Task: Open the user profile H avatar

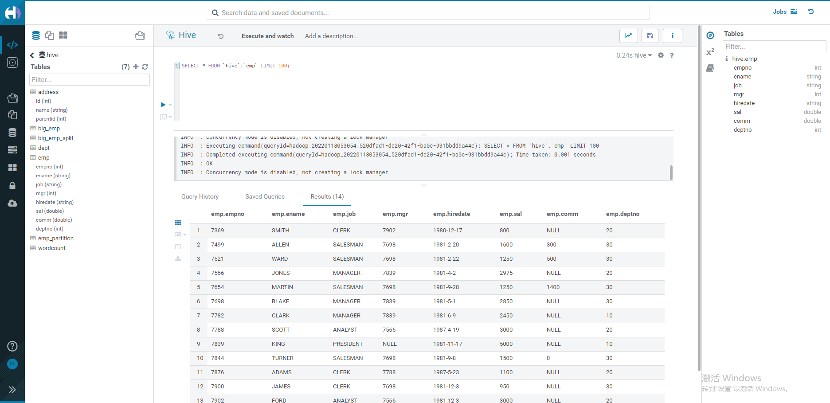Action: click(x=12, y=364)
